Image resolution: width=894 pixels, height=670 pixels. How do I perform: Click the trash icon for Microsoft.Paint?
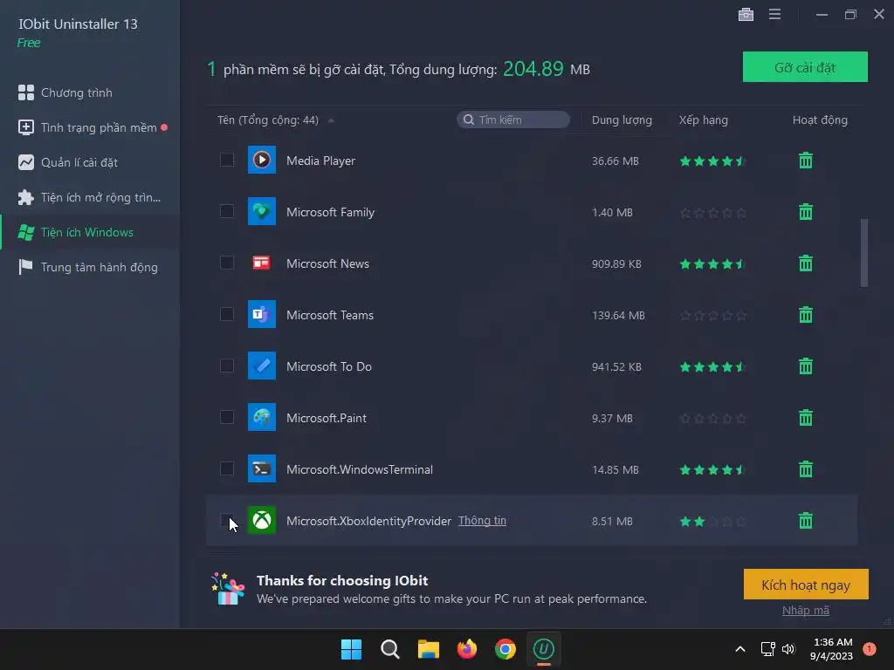(805, 418)
